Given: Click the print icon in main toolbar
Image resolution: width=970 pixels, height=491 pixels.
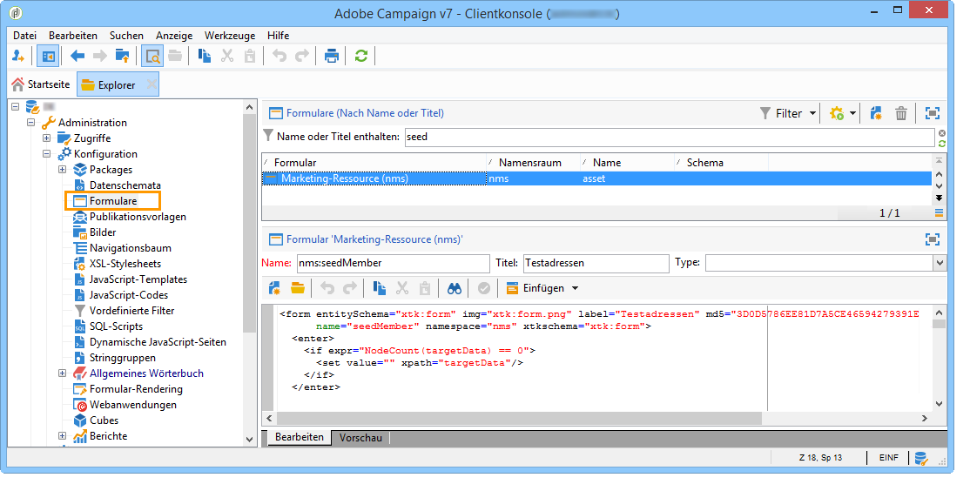Looking at the screenshot, I should (x=331, y=56).
